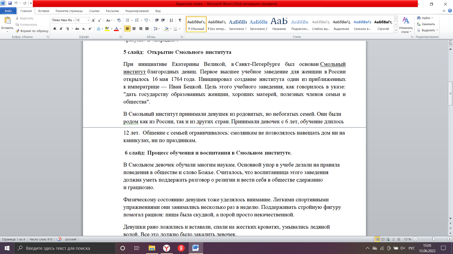Open borders dropdown in paragraph group

180,29
